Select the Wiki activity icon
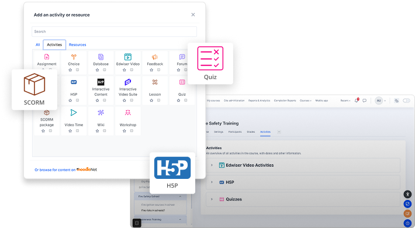Viewport: 415px width, 228px height. (x=101, y=113)
